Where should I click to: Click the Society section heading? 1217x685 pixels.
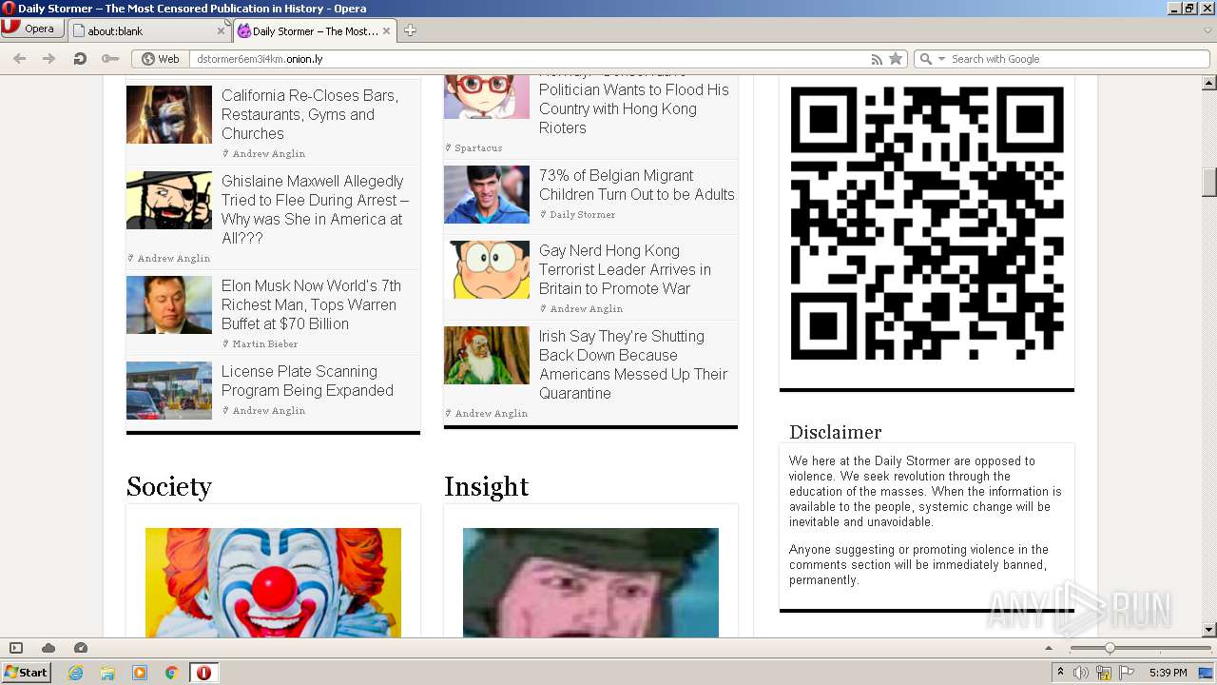(169, 486)
